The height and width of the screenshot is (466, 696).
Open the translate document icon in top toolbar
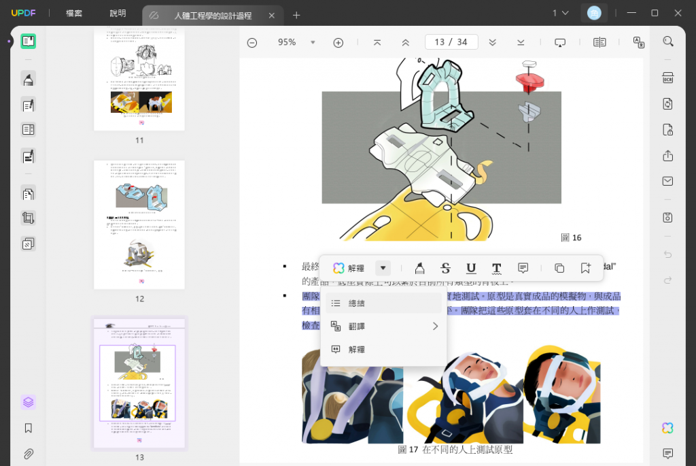639,42
